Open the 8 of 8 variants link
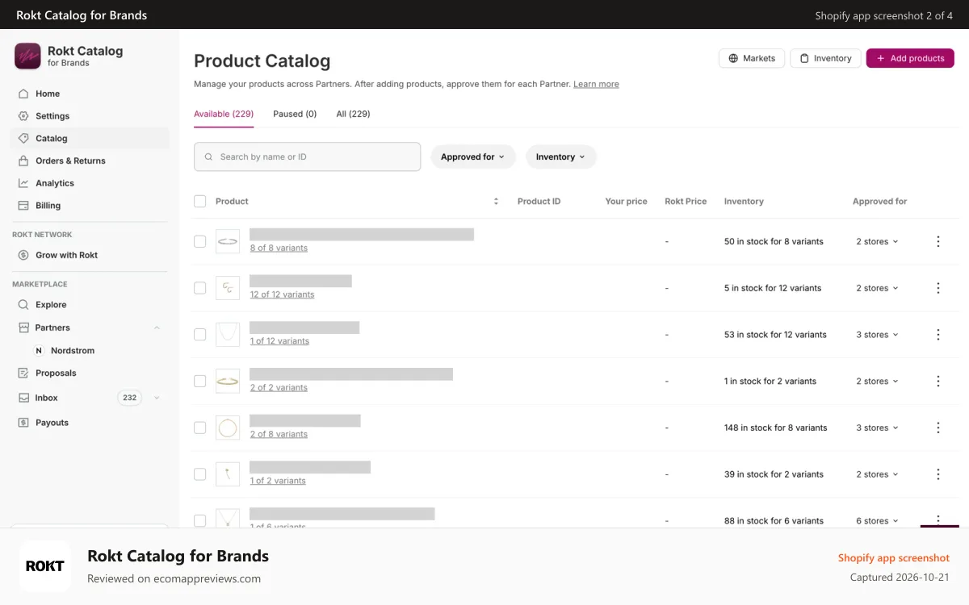 279,248
